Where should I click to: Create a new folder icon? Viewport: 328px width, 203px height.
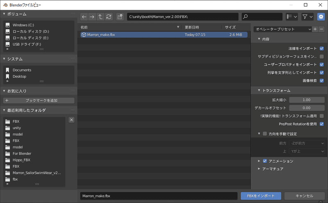pos(120,17)
